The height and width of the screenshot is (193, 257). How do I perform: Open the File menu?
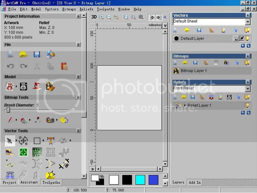(x=12, y=9)
